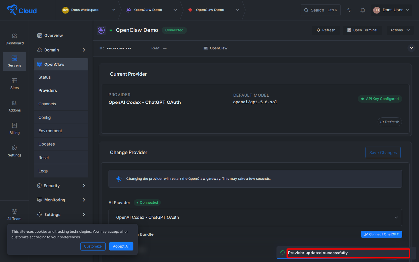419x262 pixels.
Task: Click provider name OpenAI Codex - ChatGPT OAuth in card
Action: tap(145, 102)
